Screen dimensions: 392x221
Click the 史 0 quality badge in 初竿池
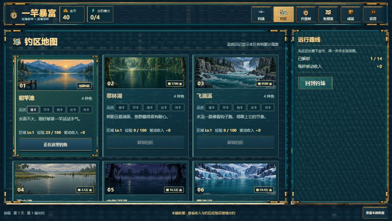coord(73,110)
